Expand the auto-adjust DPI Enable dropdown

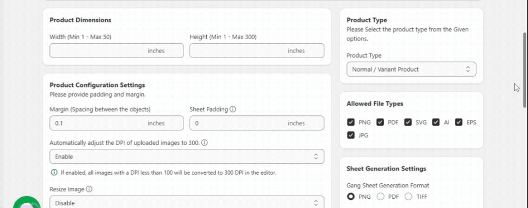pyautogui.click(x=187, y=157)
